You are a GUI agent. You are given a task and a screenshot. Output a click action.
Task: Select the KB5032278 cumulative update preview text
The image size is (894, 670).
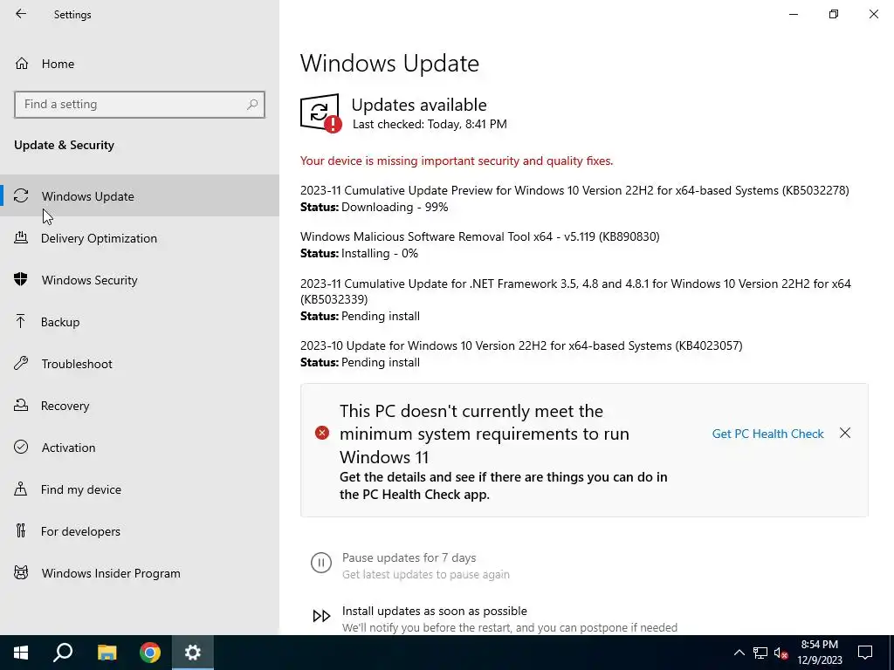574,190
